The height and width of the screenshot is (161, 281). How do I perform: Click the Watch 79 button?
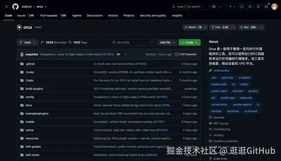pyautogui.click(x=193, y=27)
